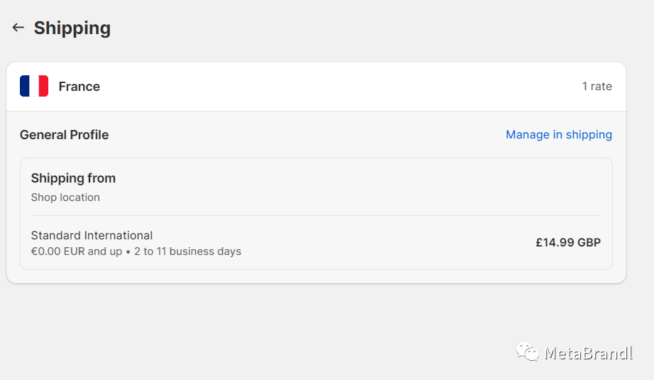Click the WeChat logo watermark
The image size is (654, 380).
click(x=527, y=352)
